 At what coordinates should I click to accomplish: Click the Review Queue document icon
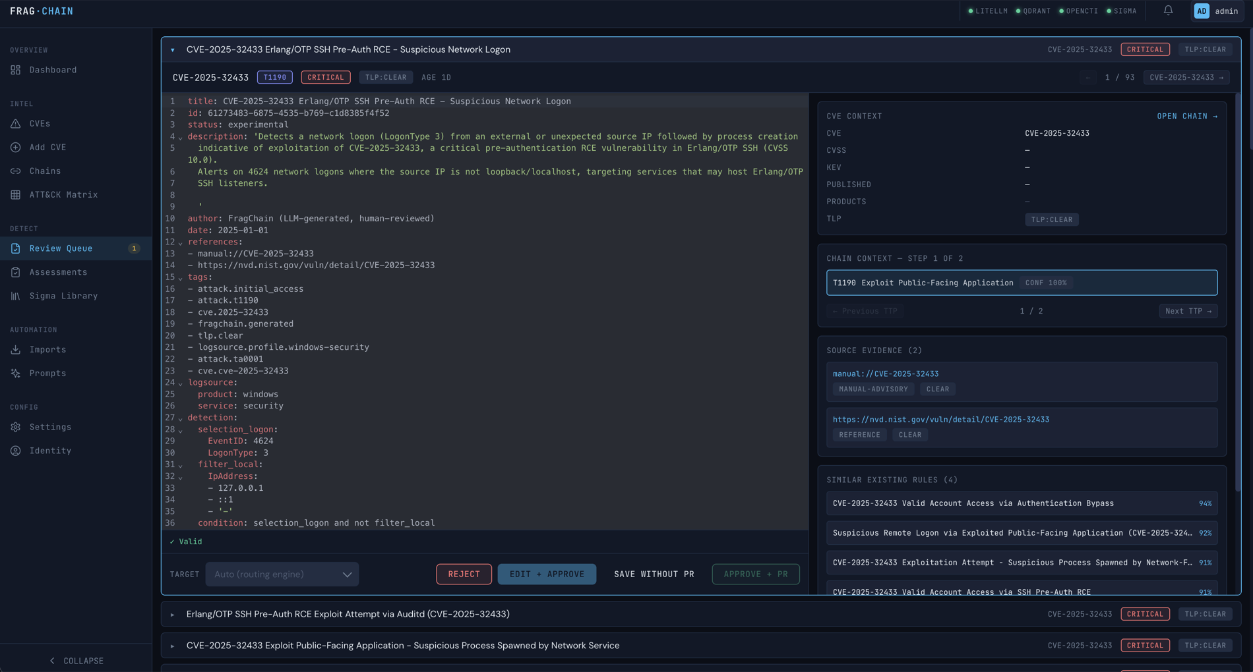pyautogui.click(x=16, y=248)
